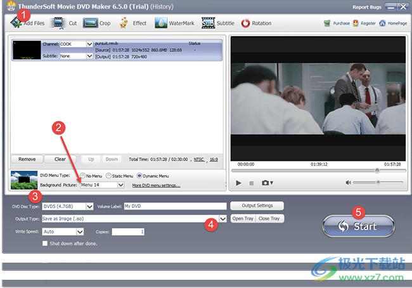Screen dimensions: 412x288
Task: Click the Copies input field
Action: [128, 232]
